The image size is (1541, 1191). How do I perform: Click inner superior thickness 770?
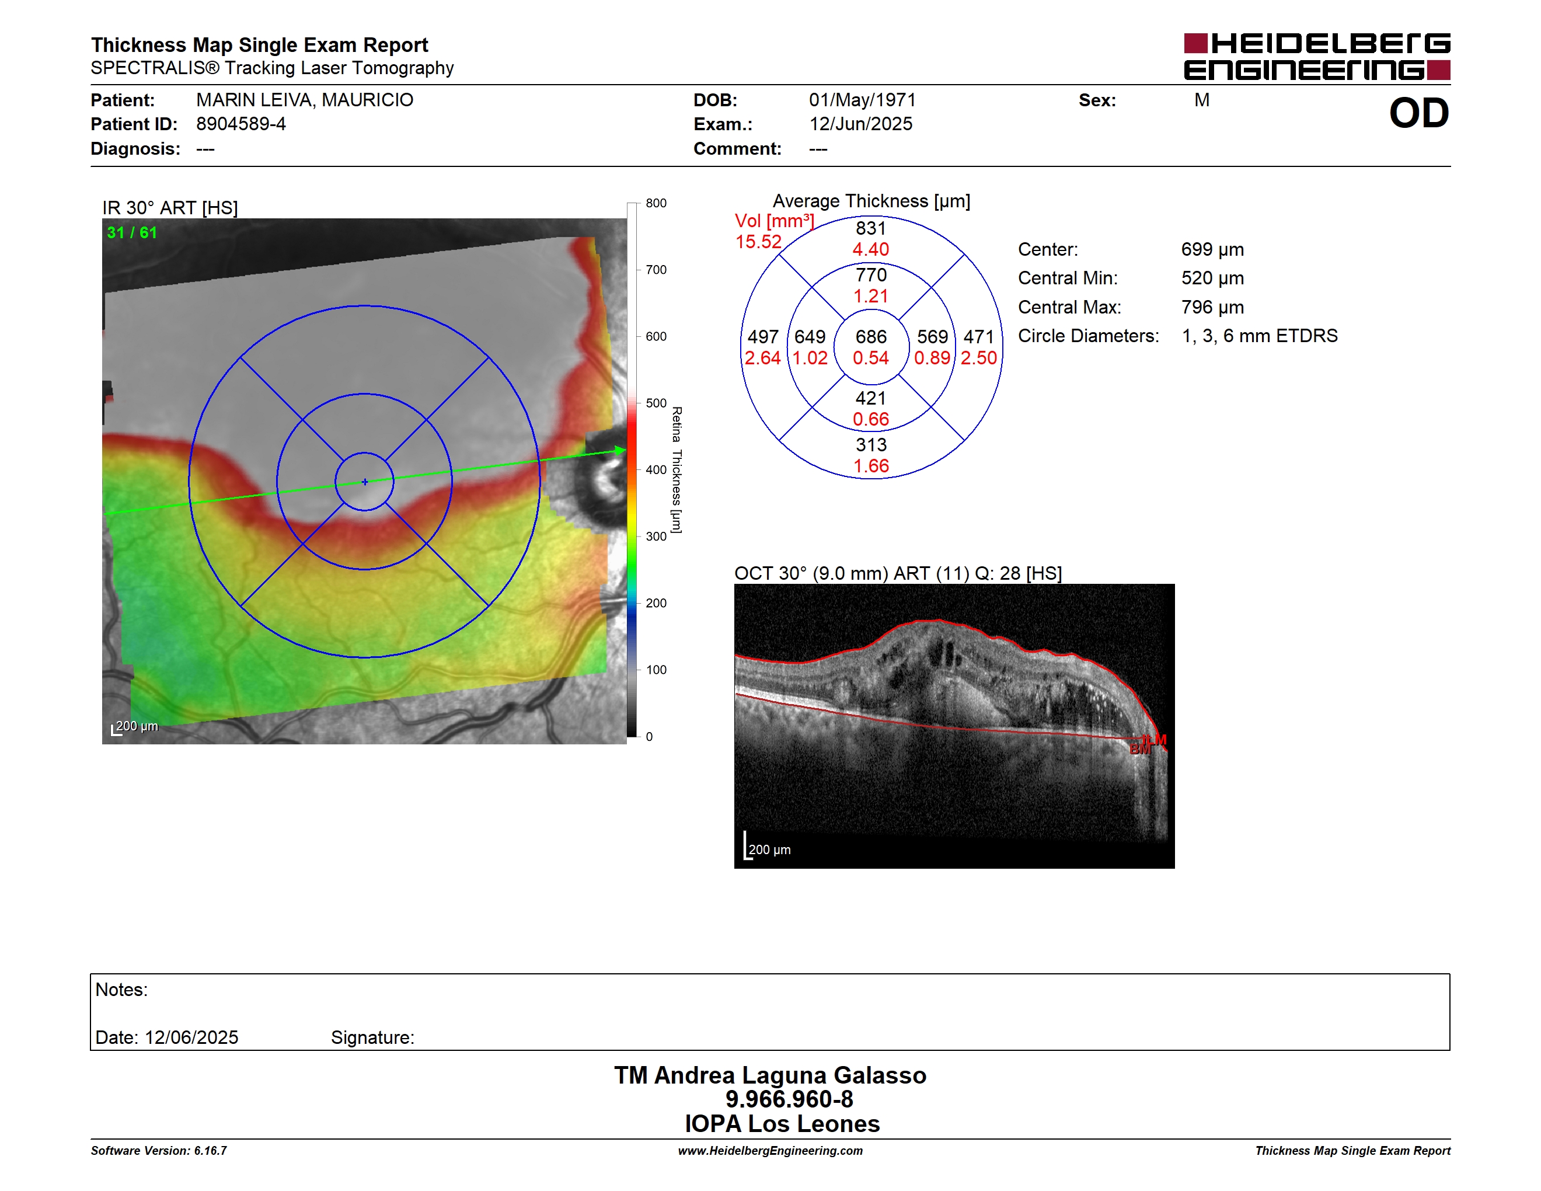pyautogui.click(x=871, y=275)
